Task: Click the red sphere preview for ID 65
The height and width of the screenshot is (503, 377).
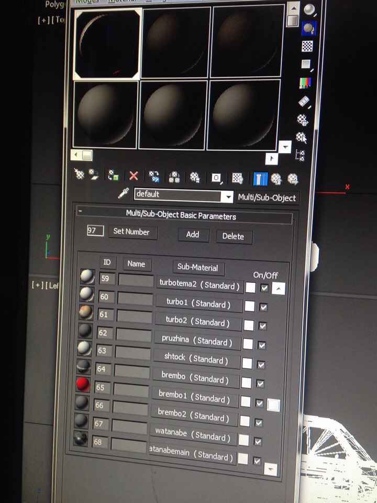Action: click(83, 384)
